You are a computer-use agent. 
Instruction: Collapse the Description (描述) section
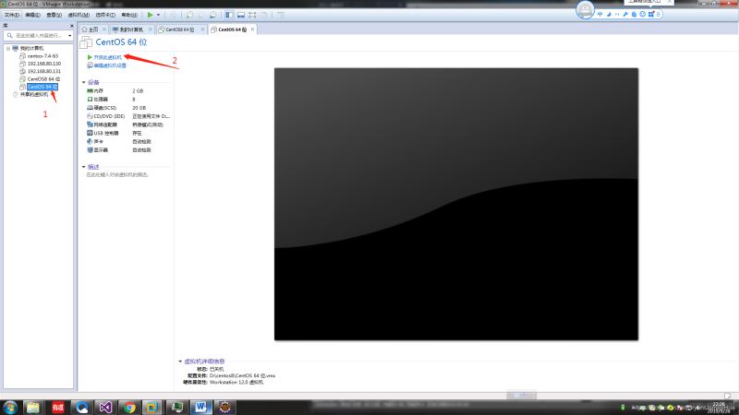point(83,167)
